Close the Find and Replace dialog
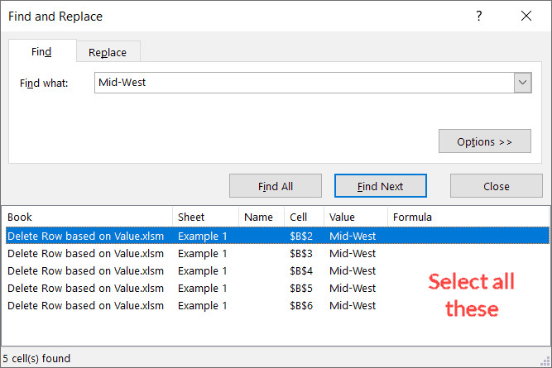552x368 pixels. (526, 16)
